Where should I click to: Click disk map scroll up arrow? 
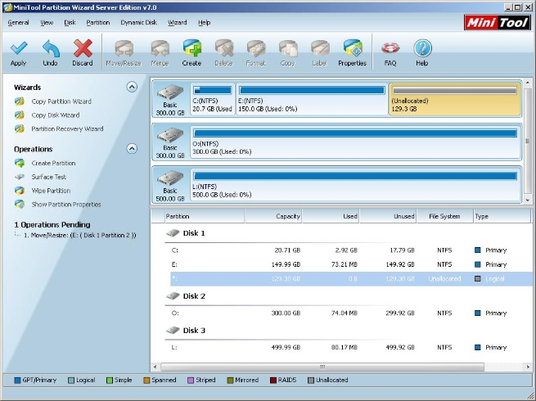click(x=528, y=83)
